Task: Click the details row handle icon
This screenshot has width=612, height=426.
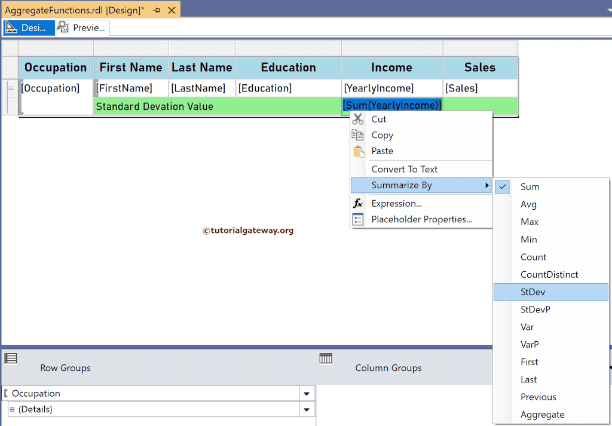Action: tap(11, 88)
